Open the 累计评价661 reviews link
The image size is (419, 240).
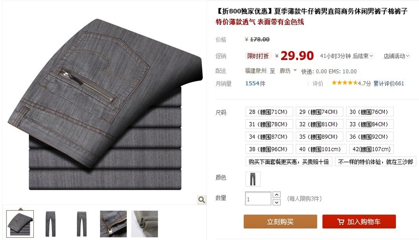388,84
